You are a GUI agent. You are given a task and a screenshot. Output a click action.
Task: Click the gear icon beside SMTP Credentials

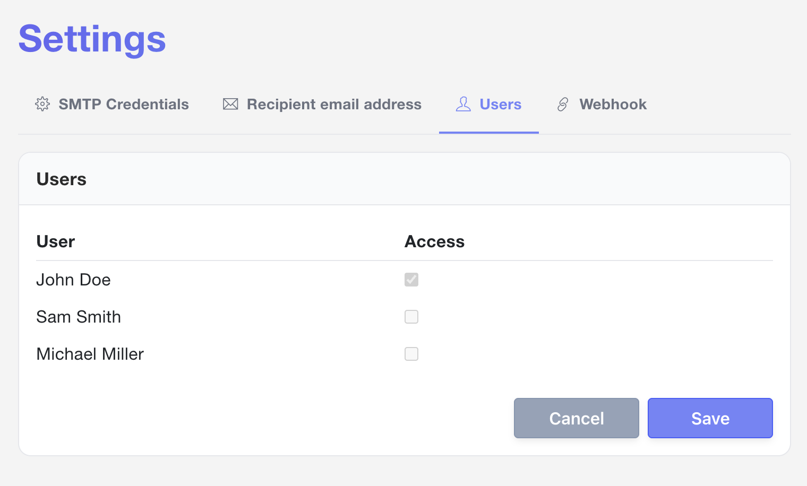coord(42,104)
